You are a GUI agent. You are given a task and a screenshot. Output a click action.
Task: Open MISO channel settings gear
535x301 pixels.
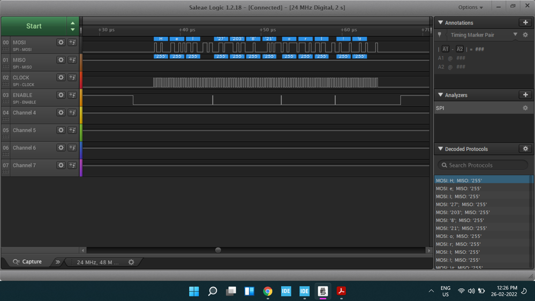pos(61,60)
